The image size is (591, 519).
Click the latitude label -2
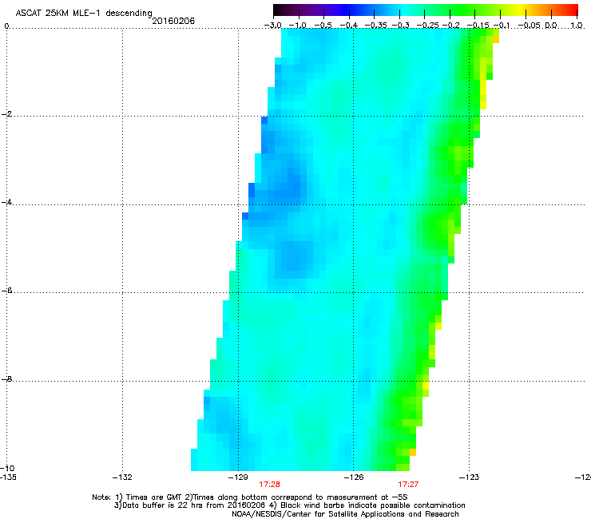tap(6, 114)
